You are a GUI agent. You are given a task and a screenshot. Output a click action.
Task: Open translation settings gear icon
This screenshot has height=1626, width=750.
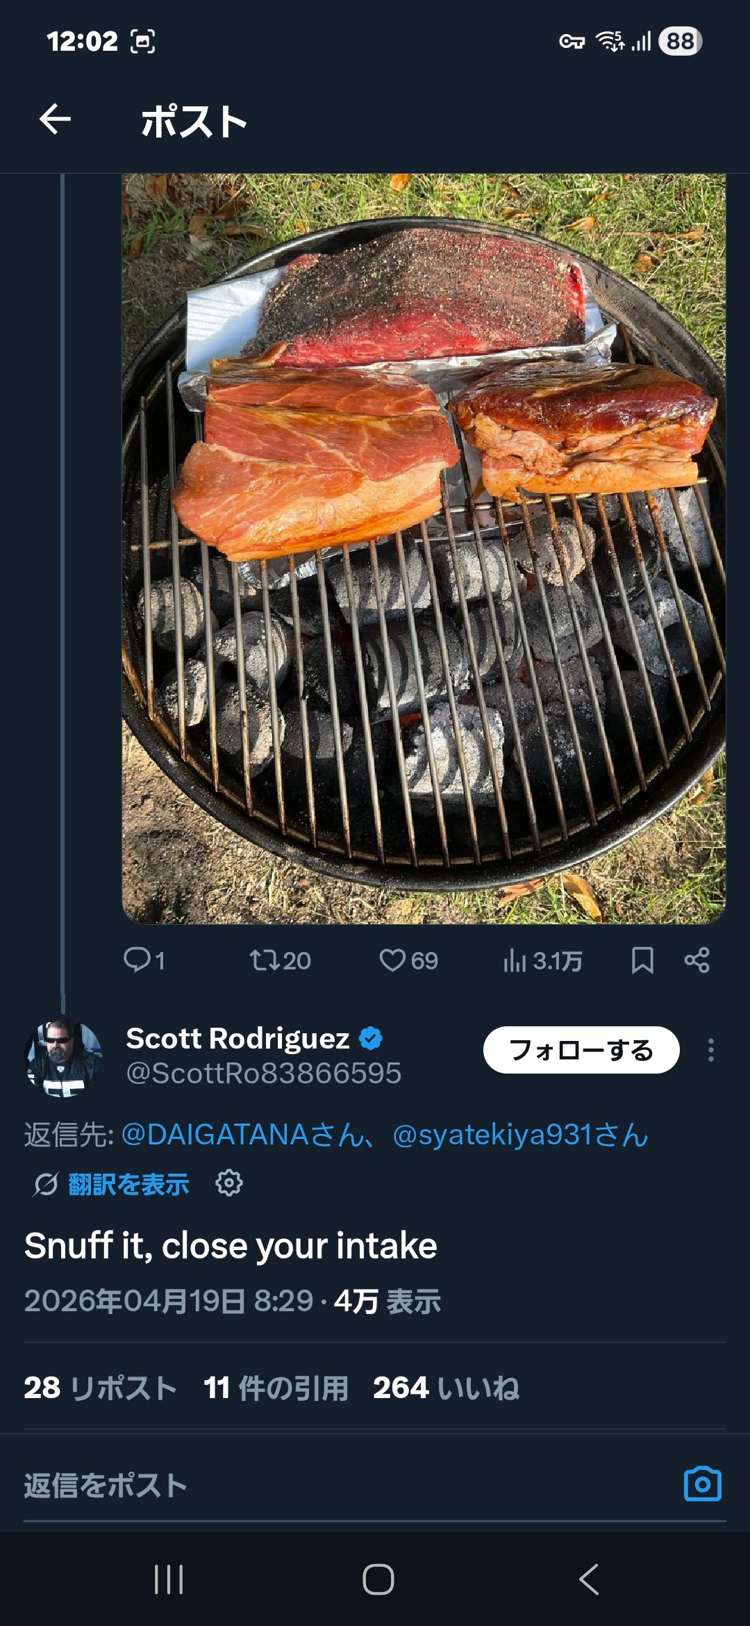tap(229, 1182)
